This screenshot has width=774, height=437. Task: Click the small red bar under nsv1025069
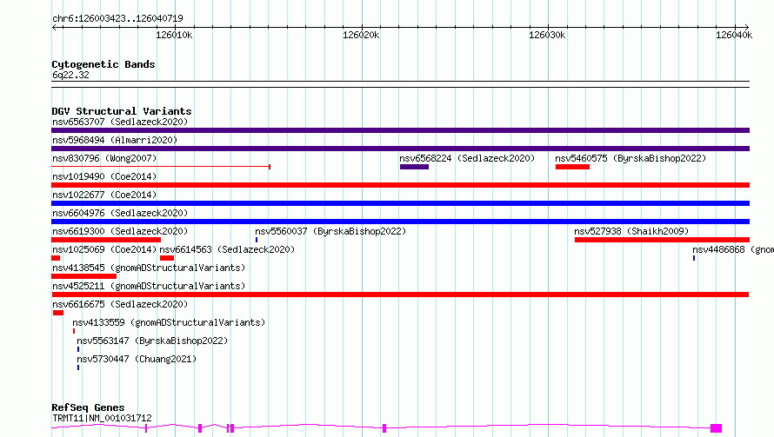[x=56, y=258]
